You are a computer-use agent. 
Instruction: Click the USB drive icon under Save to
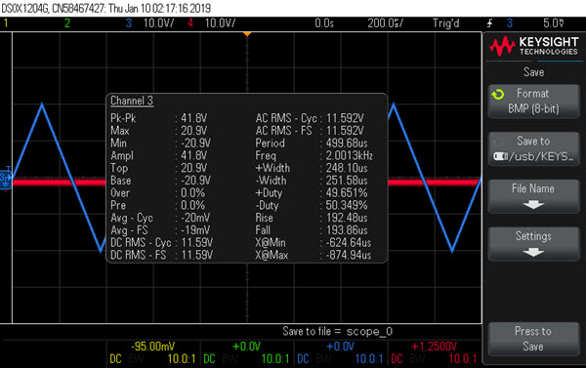[x=501, y=156]
